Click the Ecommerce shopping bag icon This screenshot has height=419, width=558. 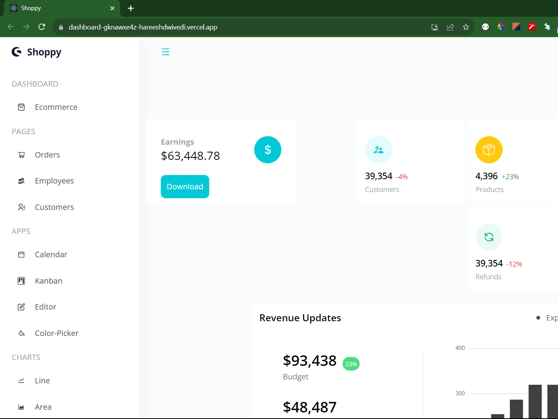(21, 107)
